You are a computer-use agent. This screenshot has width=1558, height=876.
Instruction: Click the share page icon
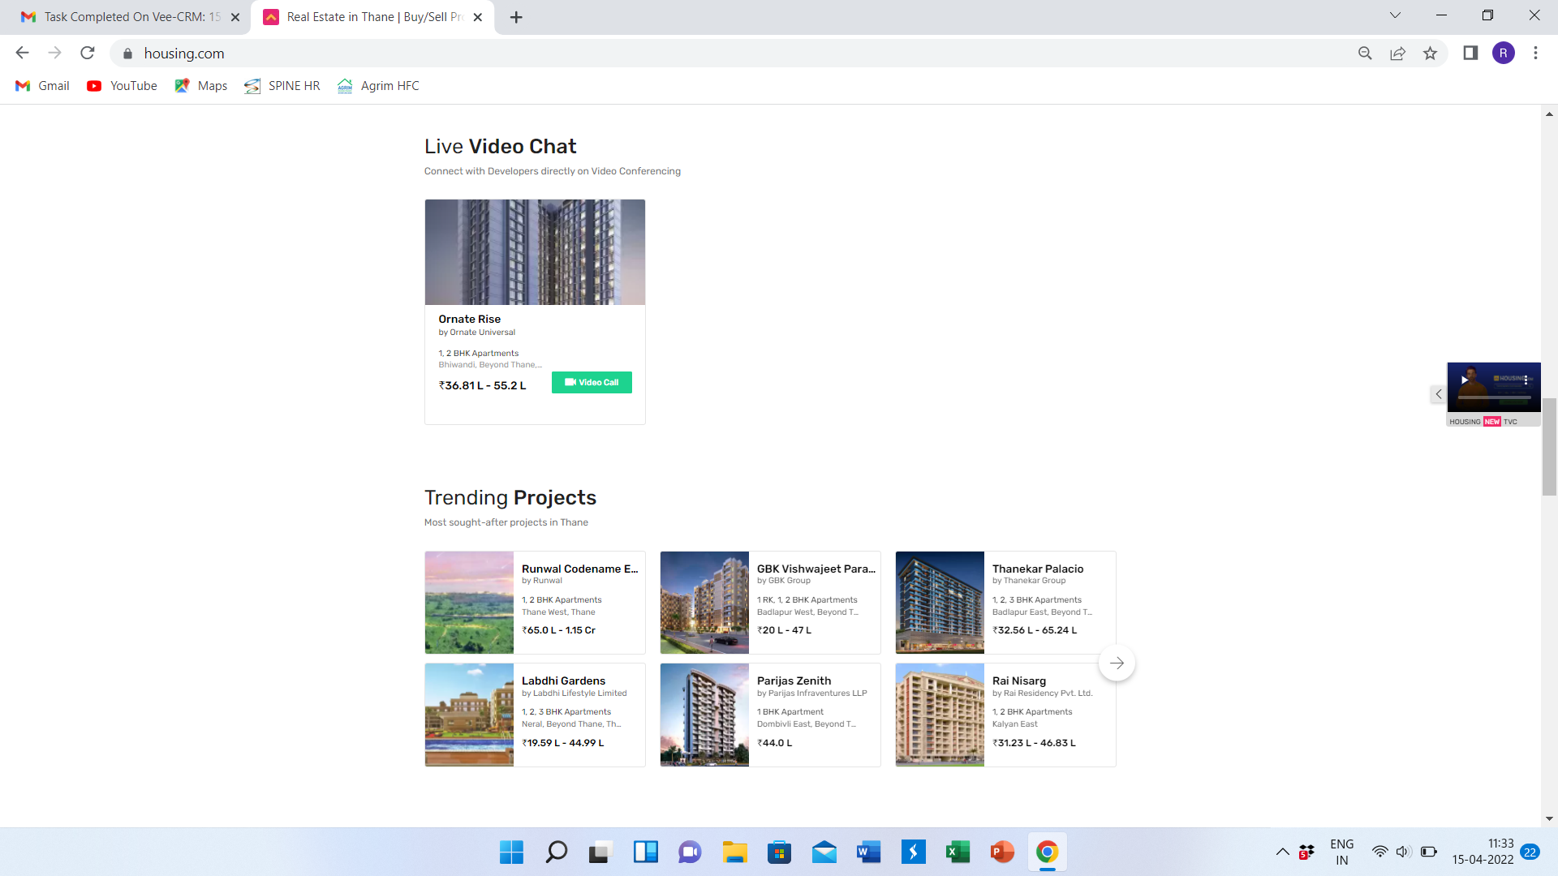[1397, 54]
